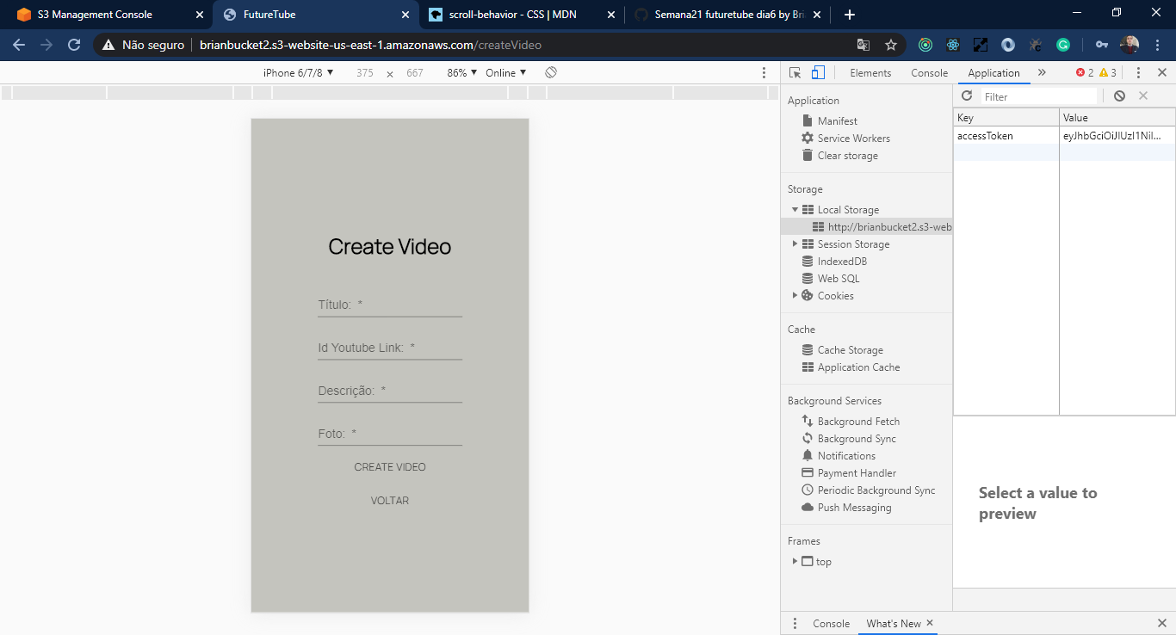The image size is (1176, 635).
Task: Open Push Messaging service
Action: (x=846, y=508)
